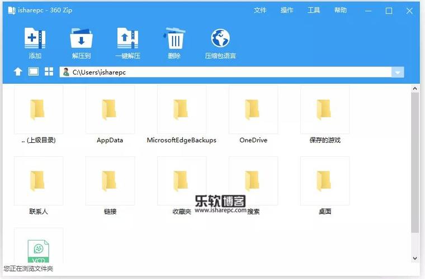Click the 您正在浏览文件夹 status bar text
Image resolution: width=425 pixels, height=279 pixels.
(x=29, y=268)
